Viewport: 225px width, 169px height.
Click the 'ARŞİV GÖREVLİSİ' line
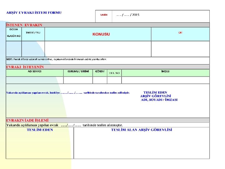(x=156, y=96)
